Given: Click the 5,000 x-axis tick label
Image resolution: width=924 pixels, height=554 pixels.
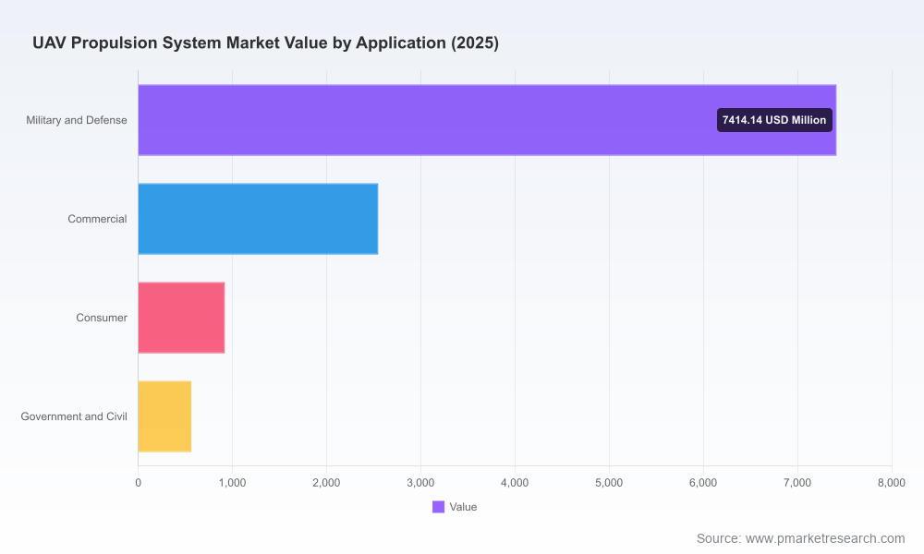Looking at the screenshot, I should coord(609,483).
